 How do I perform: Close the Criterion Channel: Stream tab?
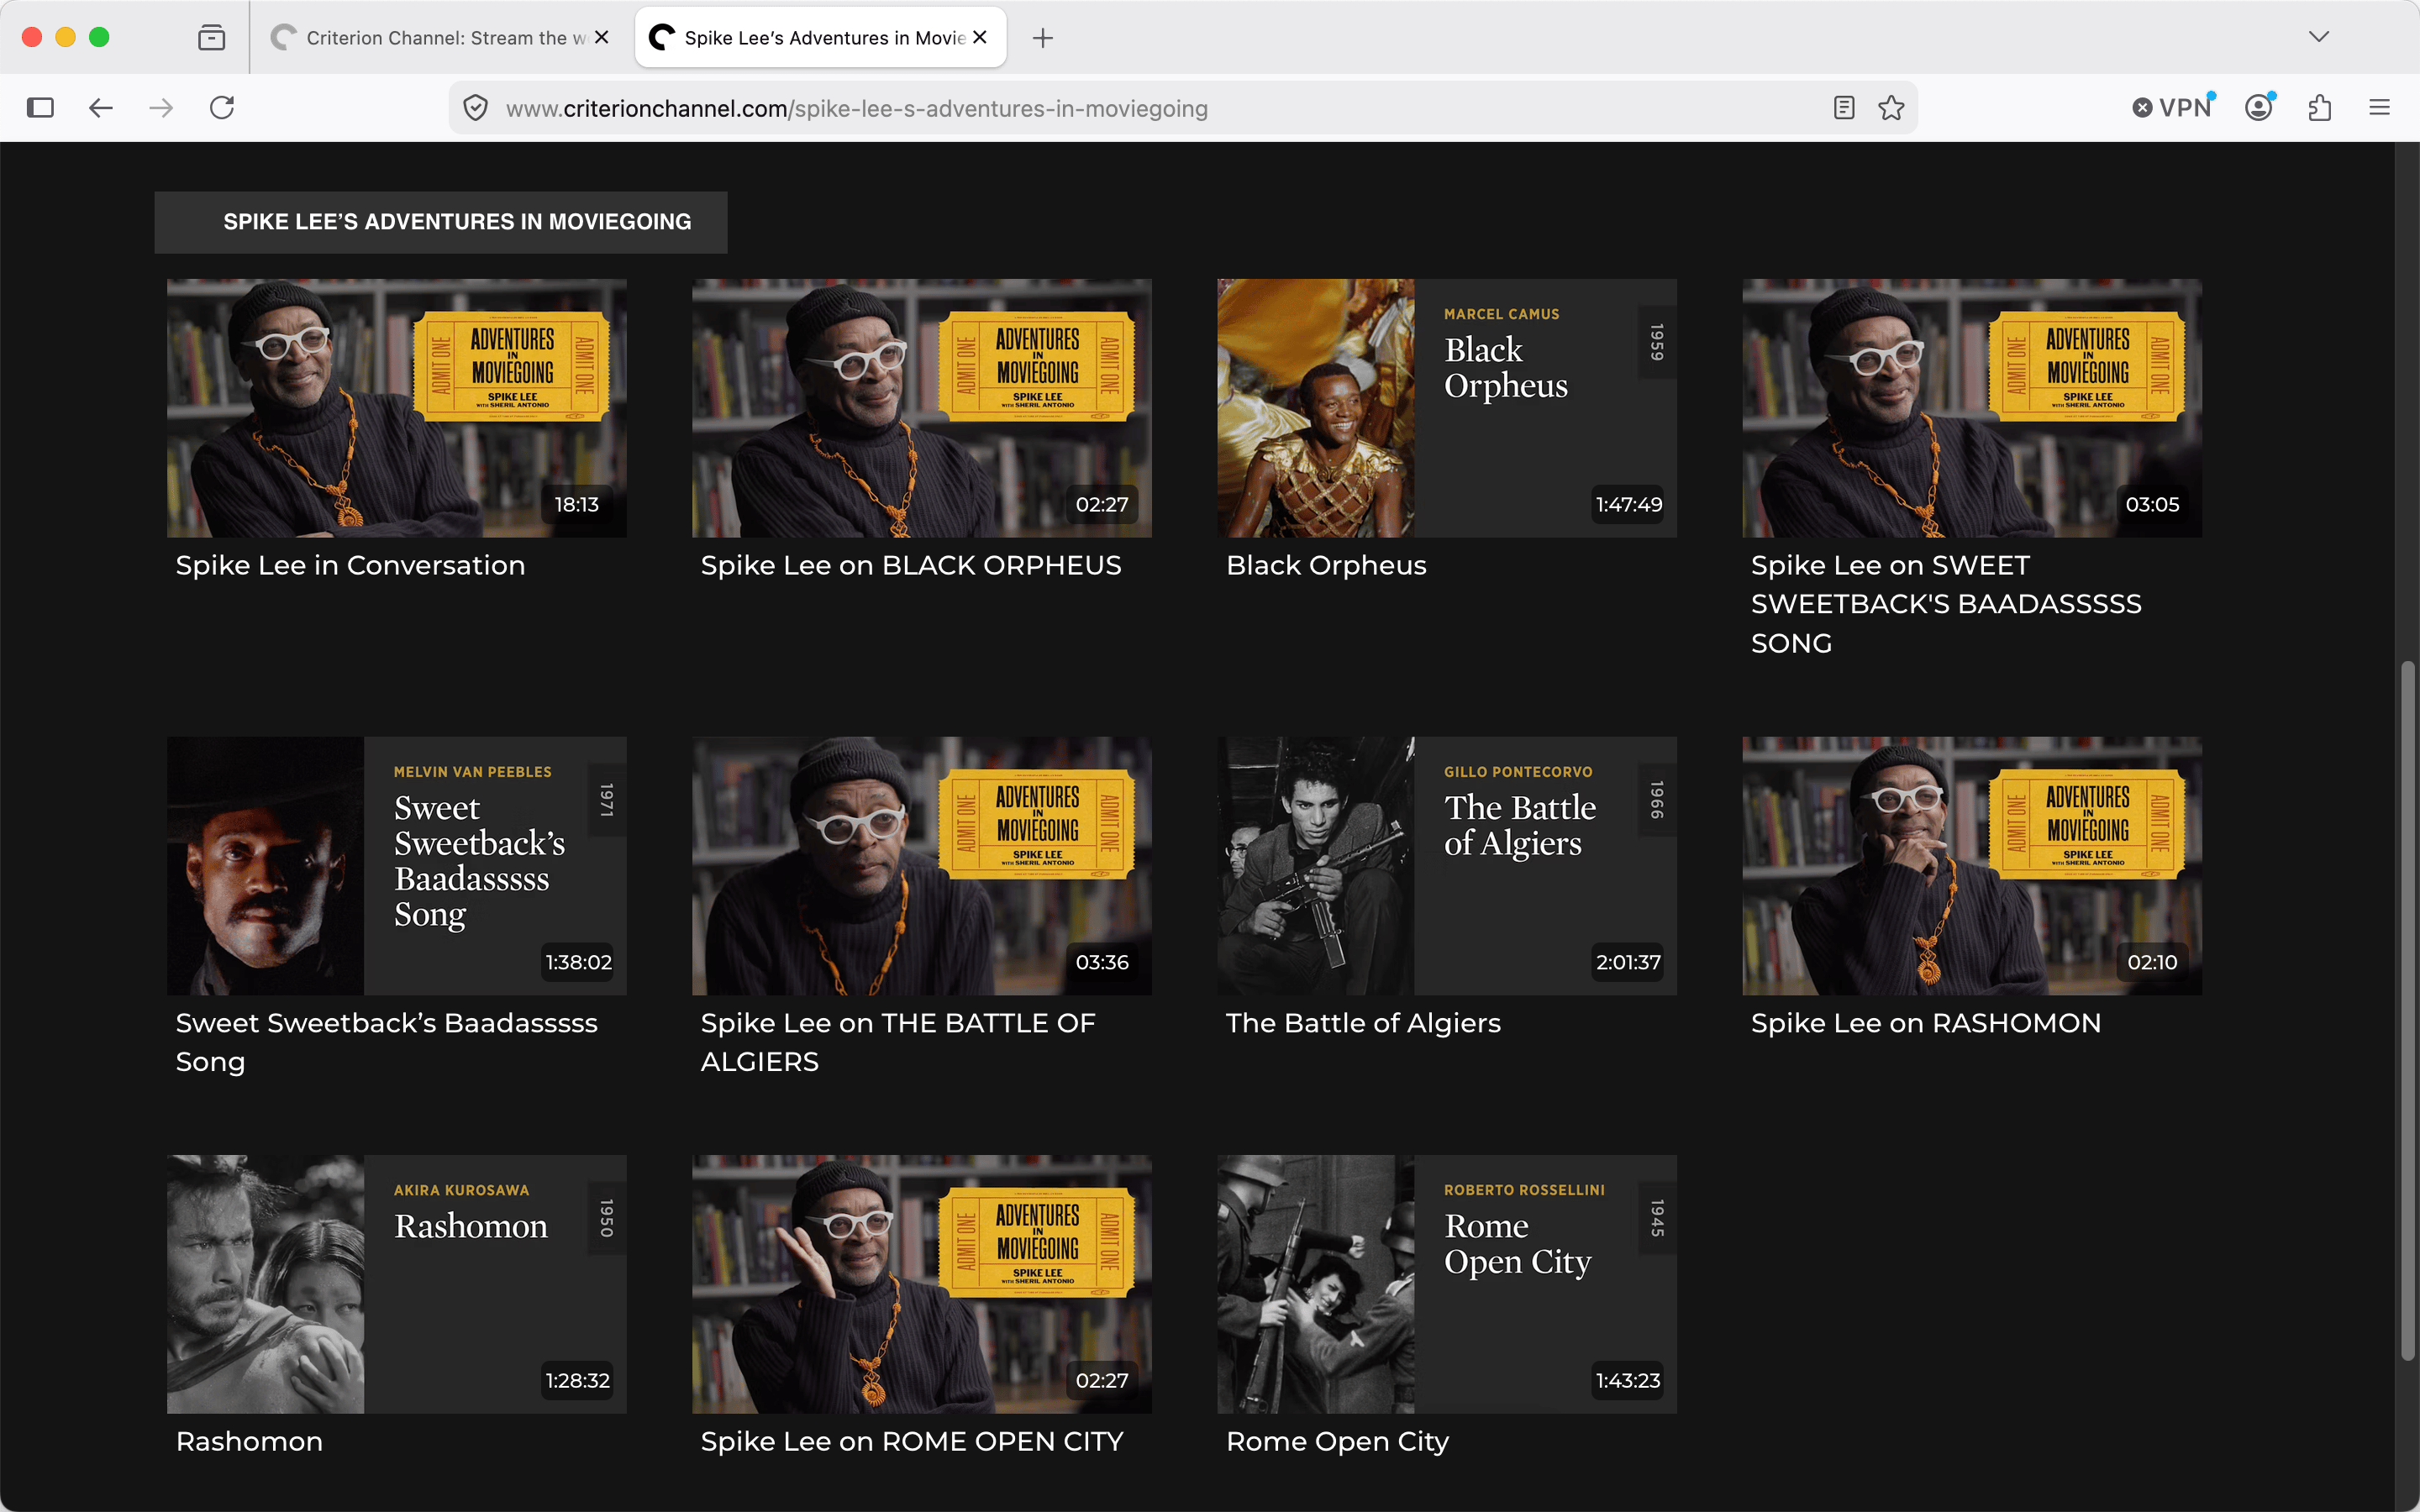(601, 37)
